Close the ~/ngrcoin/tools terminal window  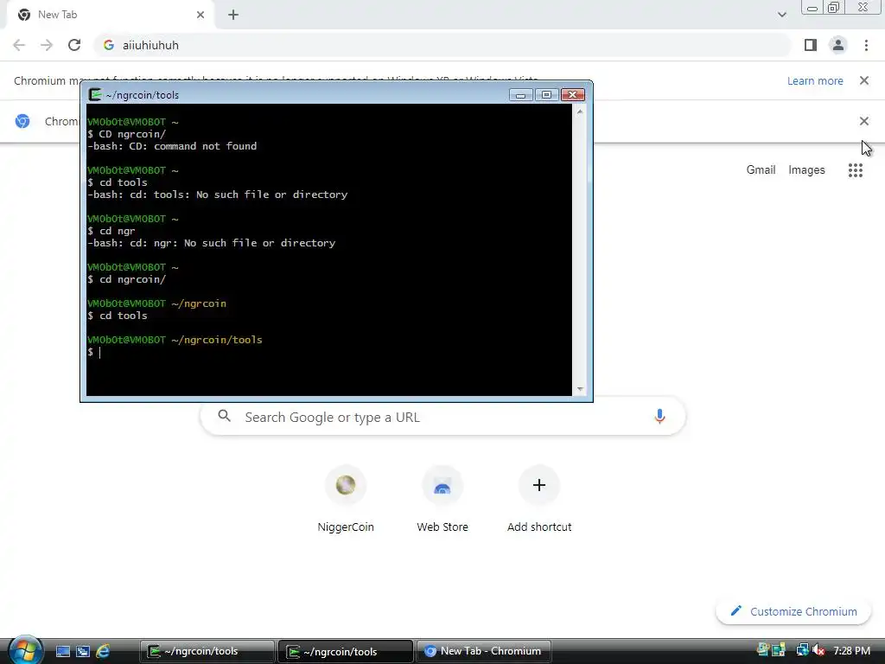(572, 95)
